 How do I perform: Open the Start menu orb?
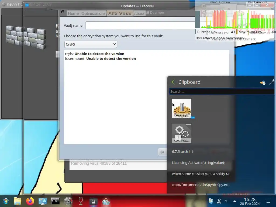(6, 201)
